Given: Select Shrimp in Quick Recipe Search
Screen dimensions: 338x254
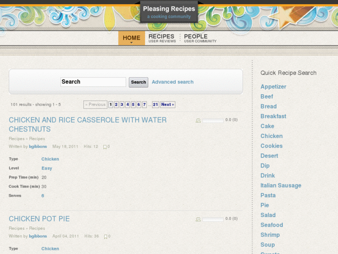Looking at the screenshot, I should tap(270, 235).
